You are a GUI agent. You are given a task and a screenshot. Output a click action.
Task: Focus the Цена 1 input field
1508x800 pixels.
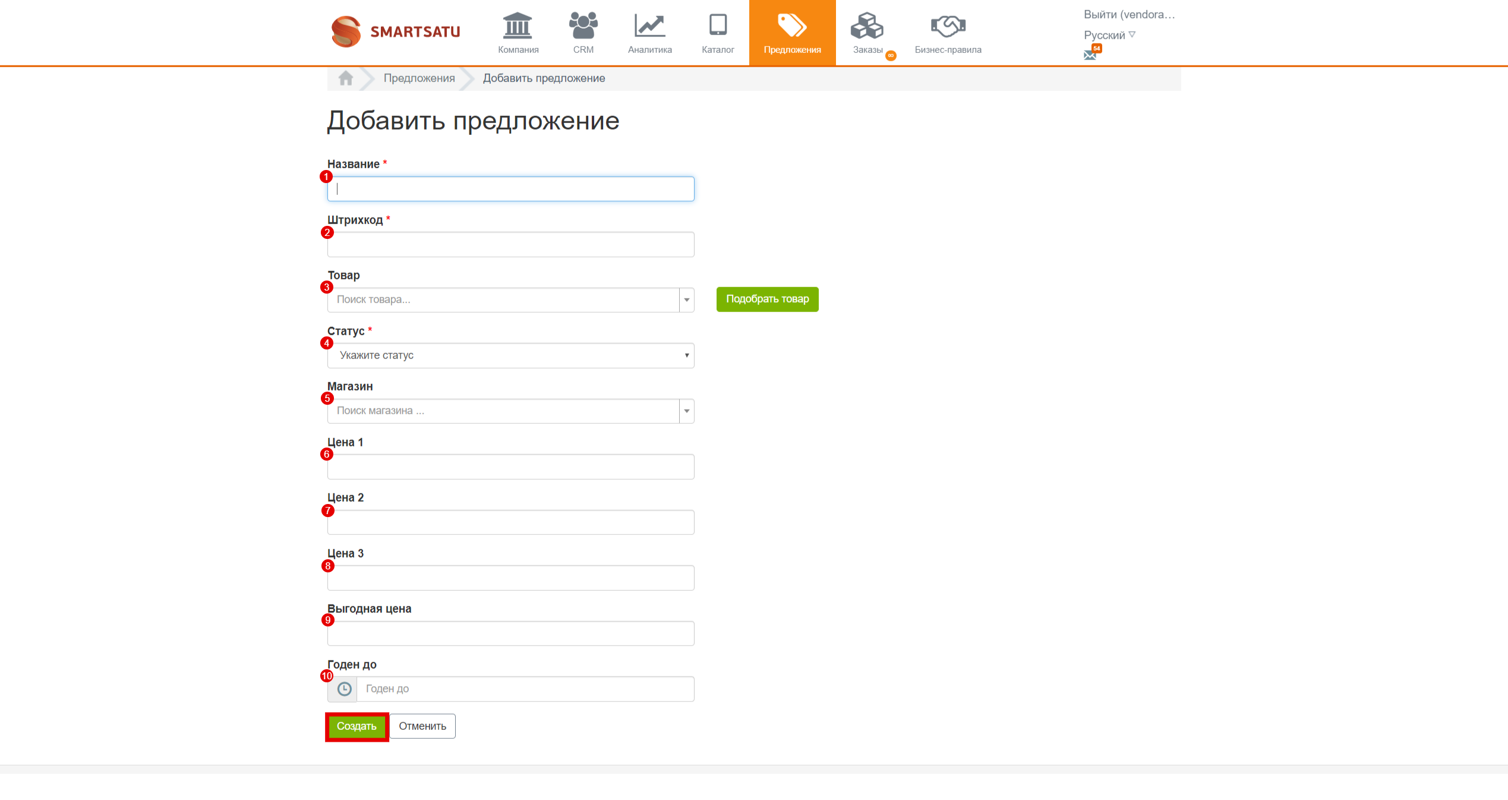pyautogui.click(x=510, y=467)
